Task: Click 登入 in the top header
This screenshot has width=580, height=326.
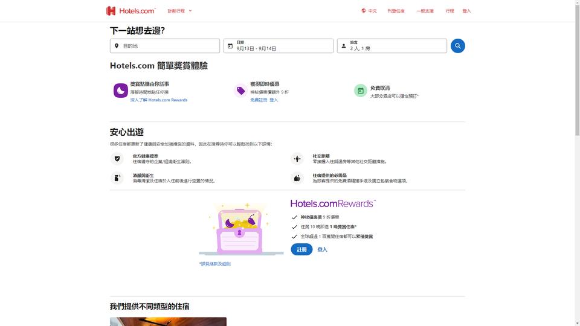Action: point(467,11)
